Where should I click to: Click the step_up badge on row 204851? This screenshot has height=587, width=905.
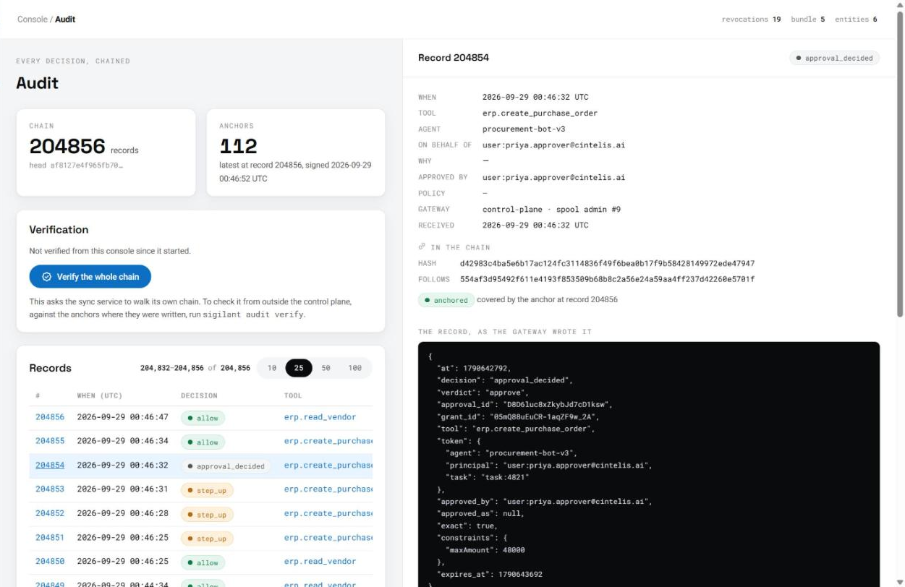[207, 539]
